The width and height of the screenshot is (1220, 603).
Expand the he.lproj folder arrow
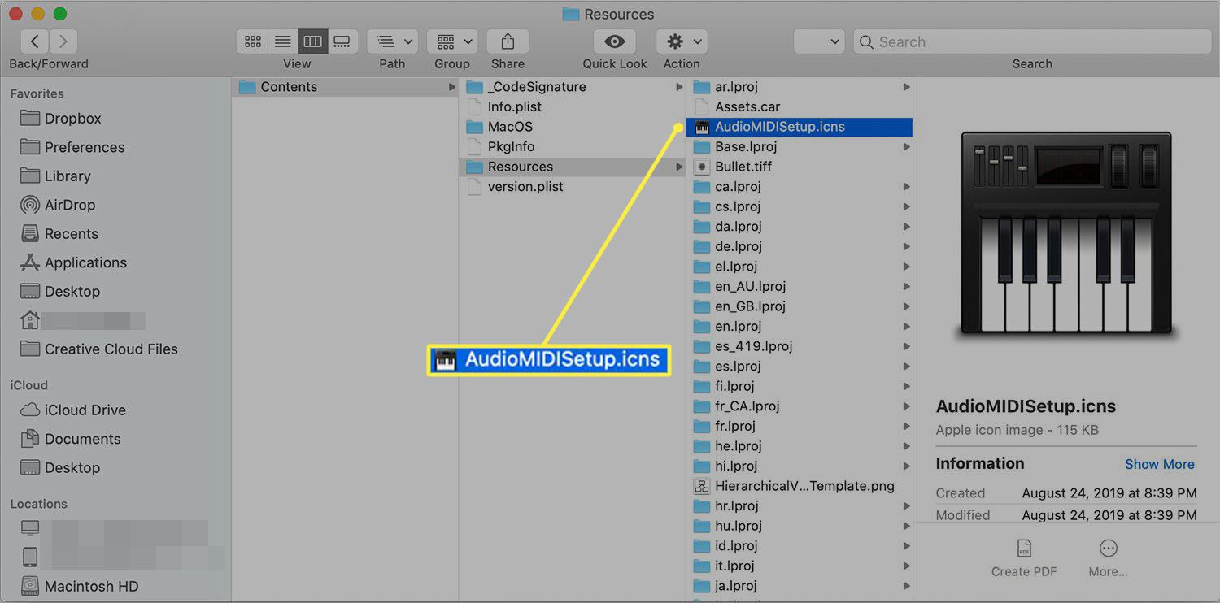pos(906,446)
